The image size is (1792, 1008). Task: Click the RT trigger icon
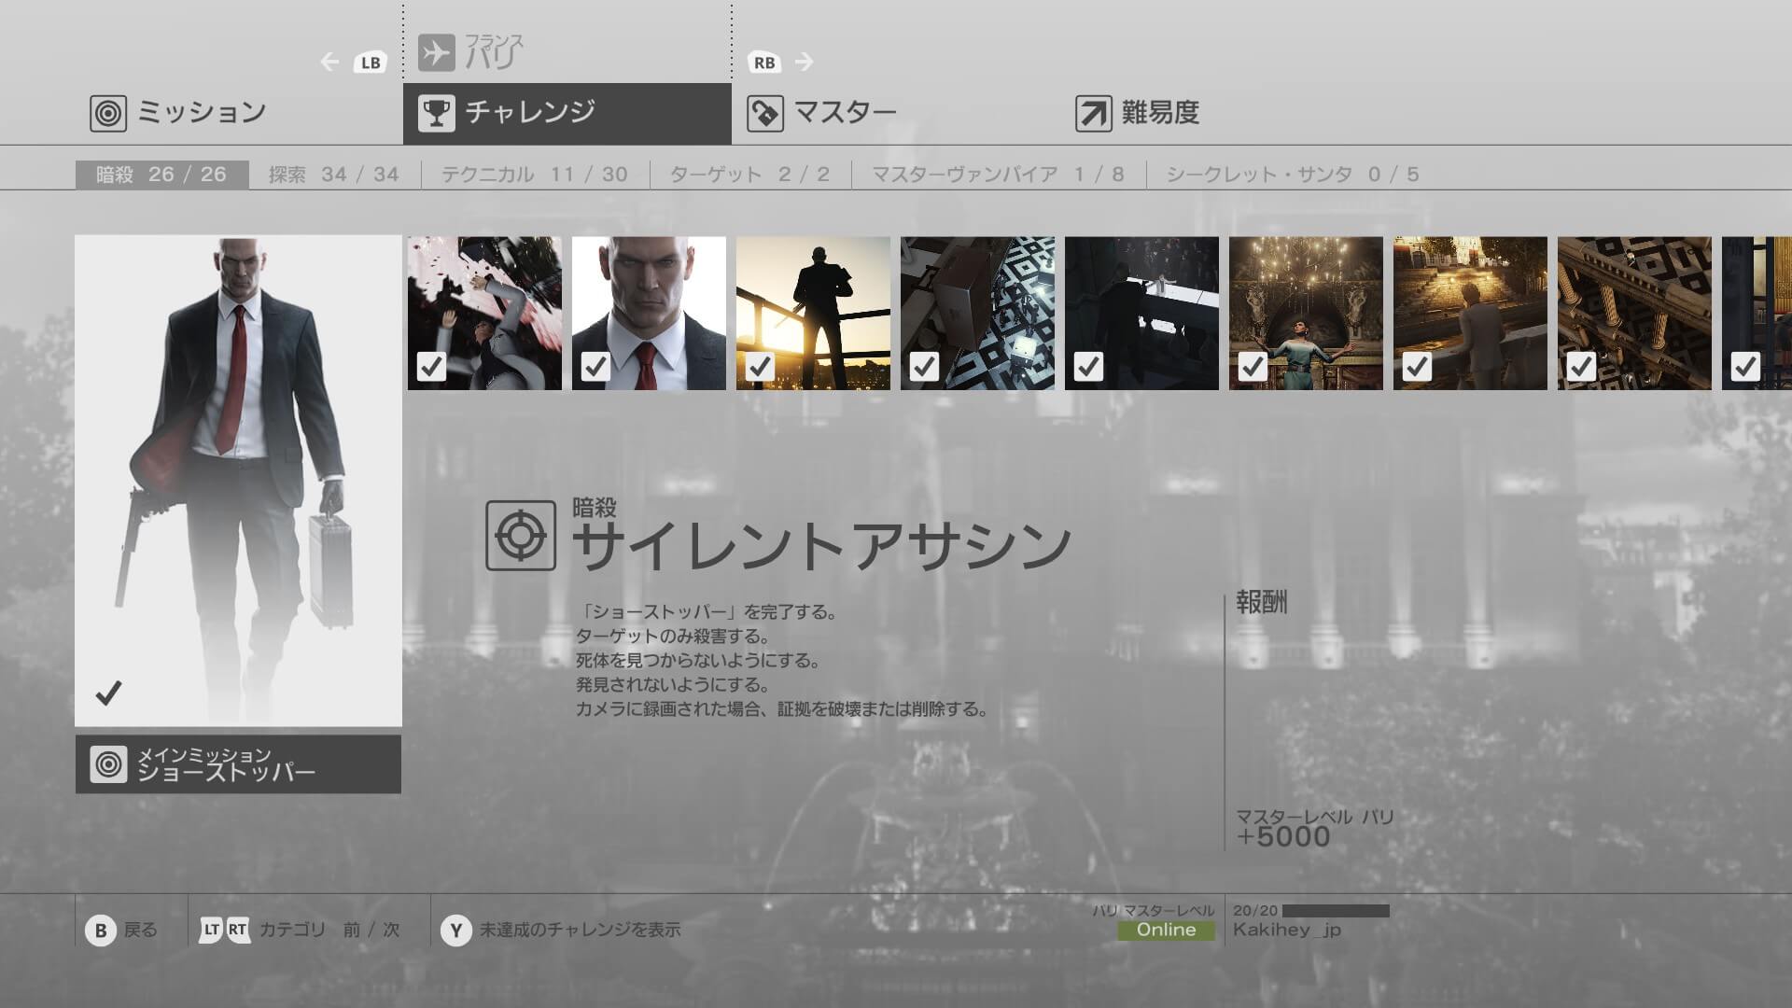[x=237, y=930]
